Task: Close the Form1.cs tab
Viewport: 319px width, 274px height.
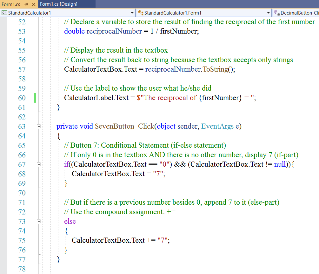Action: (x=34, y=4)
